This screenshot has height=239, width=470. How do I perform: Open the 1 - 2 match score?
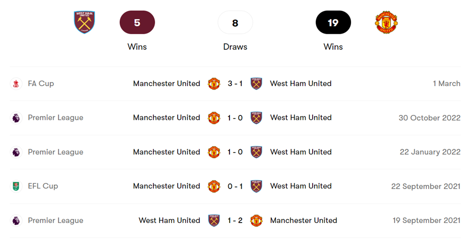coord(235,220)
